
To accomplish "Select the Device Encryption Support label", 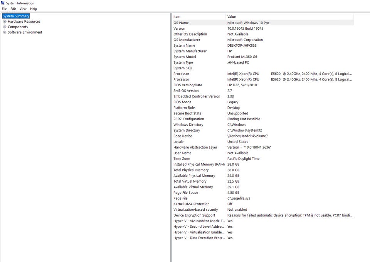I will click(194, 215).
